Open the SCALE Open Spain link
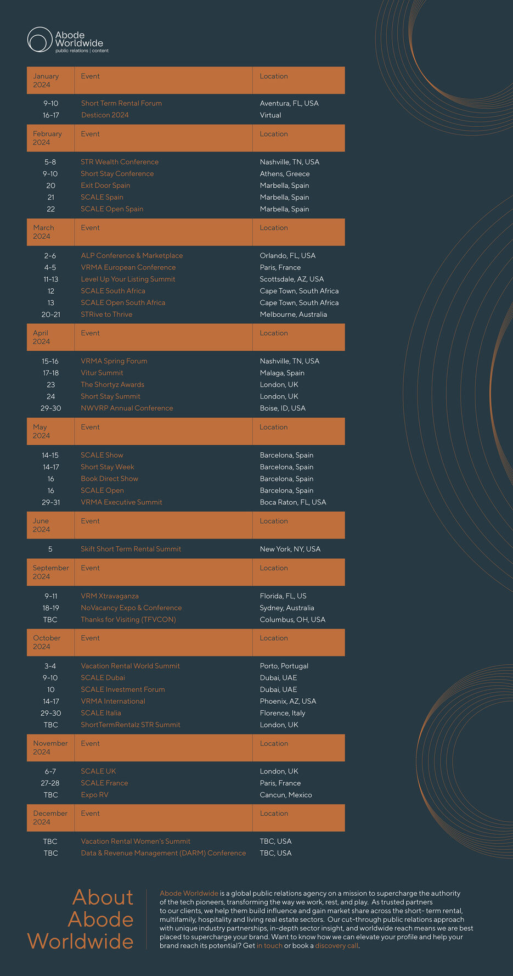513x976 pixels. [112, 209]
